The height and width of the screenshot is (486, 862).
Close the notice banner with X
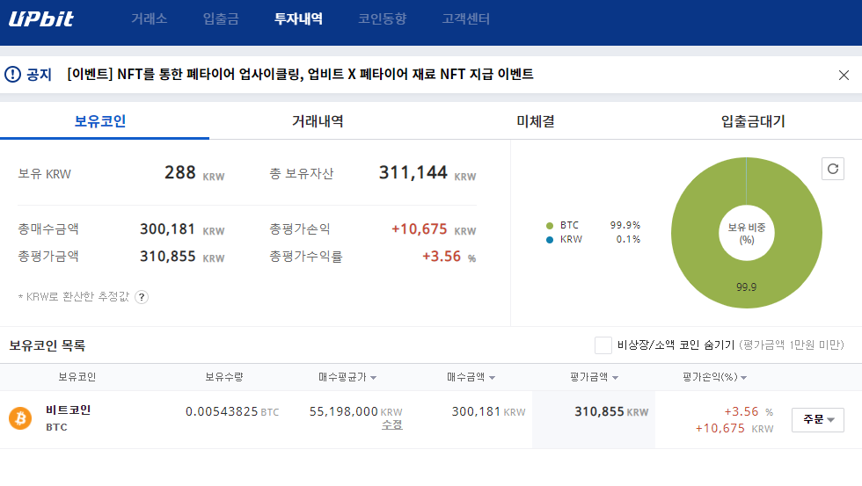844,76
